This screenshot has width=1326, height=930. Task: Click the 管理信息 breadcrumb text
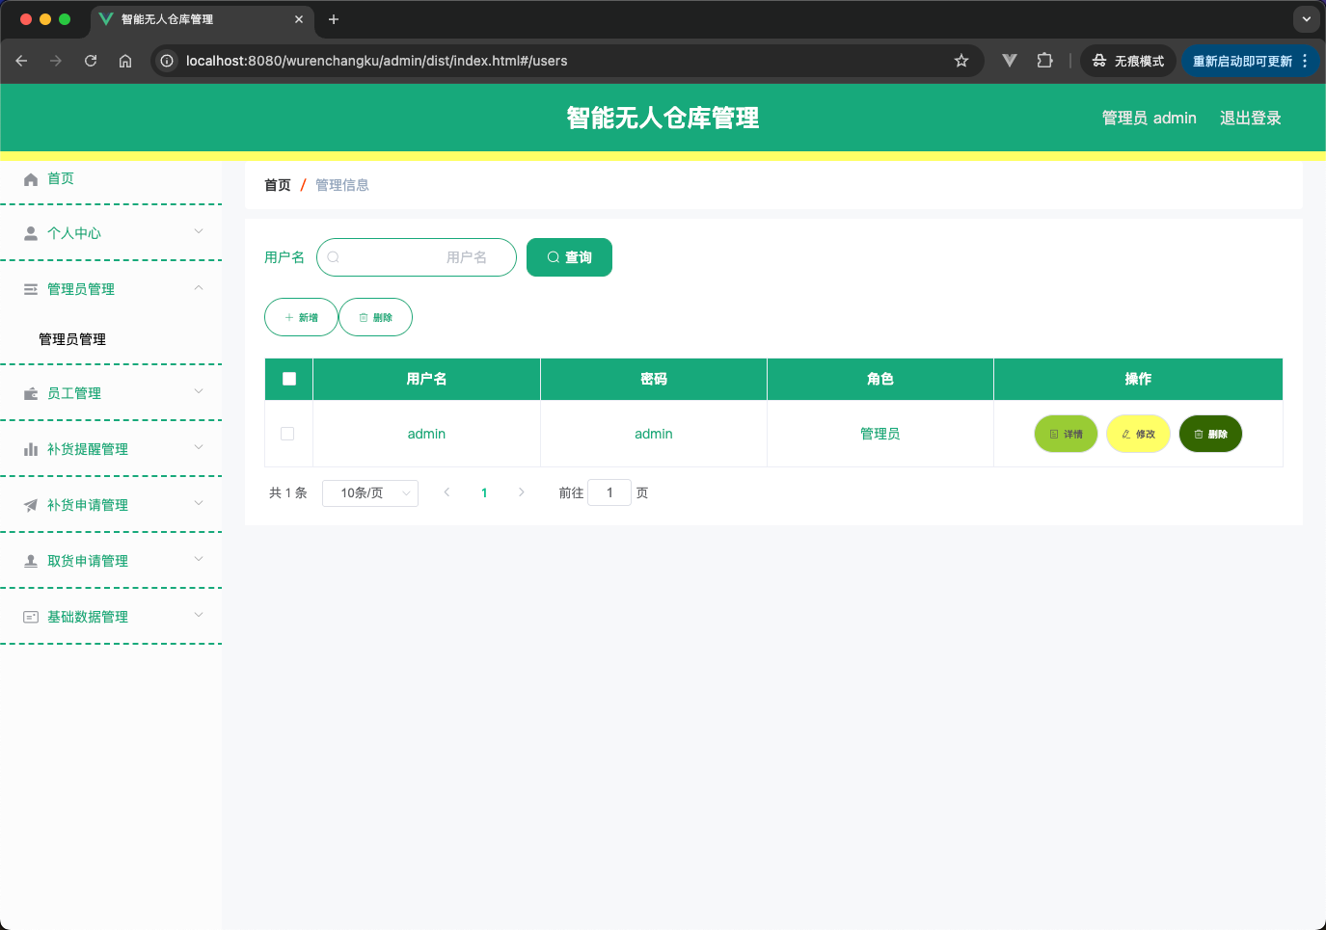pyautogui.click(x=342, y=185)
